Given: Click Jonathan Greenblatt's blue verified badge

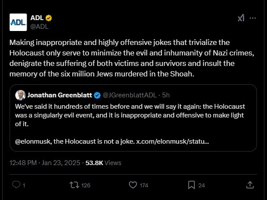Looking at the screenshot, I should point(97,95).
